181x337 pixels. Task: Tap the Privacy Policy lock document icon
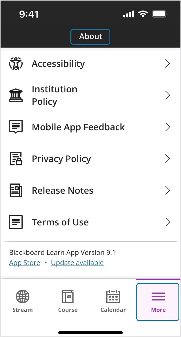coord(16,159)
